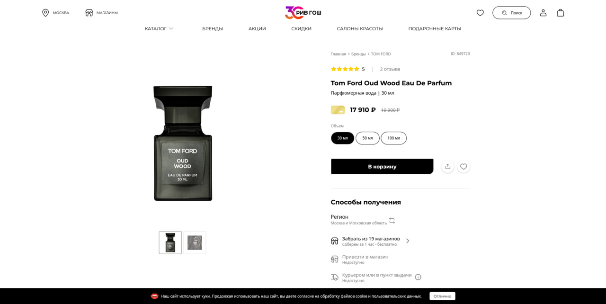Image resolution: width=606 pixels, height=304 pixels.
Task: Open the Скидки menu item
Action: 301,29
